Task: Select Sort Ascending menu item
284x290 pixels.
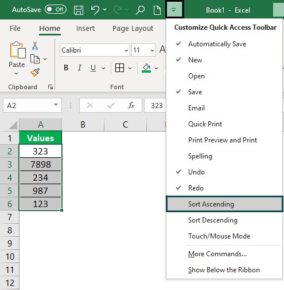Action: click(224, 204)
